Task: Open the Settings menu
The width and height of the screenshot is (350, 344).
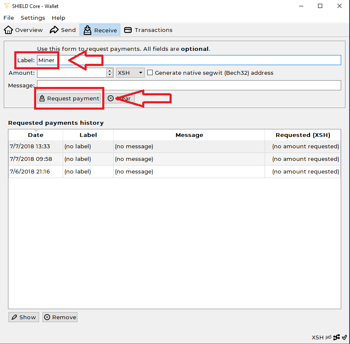Action: pyautogui.click(x=33, y=18)
